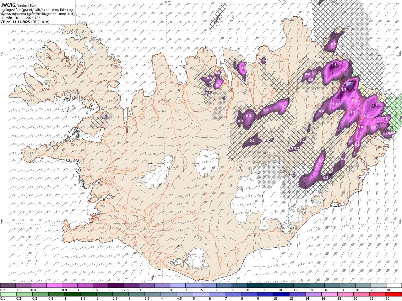Select the dark teal 9 swatch in upper legend
This screenshot has height=301, width=402.
(270, 285)
